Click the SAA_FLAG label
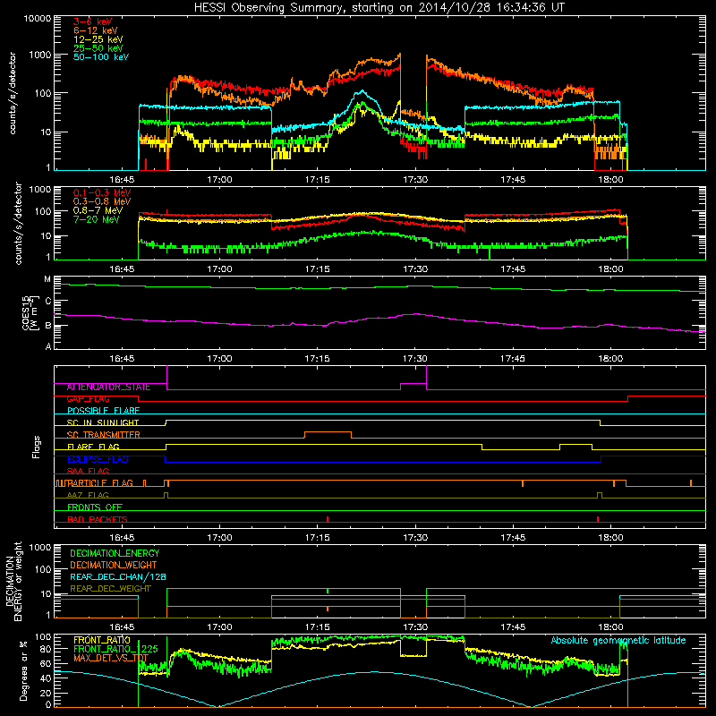This screenshot has height=716, width=716. (x=88, y=472)
